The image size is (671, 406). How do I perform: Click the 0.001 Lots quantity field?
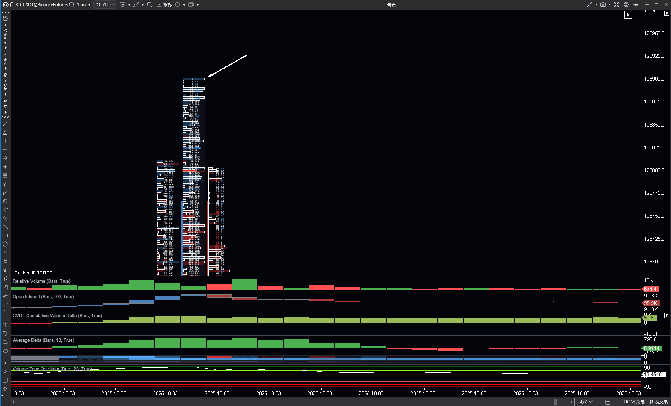tap(105, 5)
